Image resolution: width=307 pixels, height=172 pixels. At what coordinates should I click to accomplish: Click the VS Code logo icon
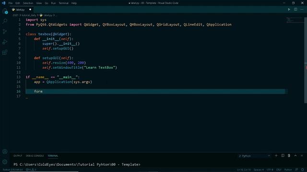pyautogui.click(x=3, y=3)
